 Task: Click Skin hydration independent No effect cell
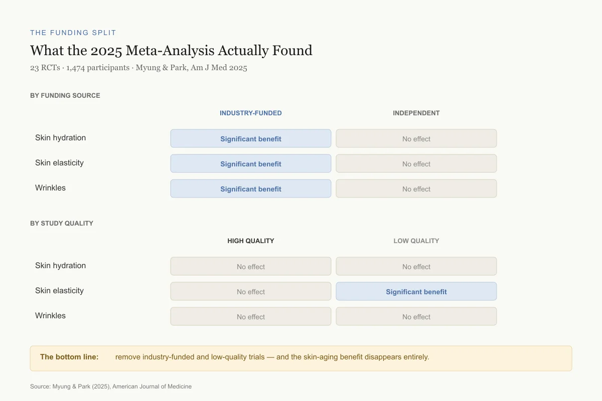(x=416, y=138)
